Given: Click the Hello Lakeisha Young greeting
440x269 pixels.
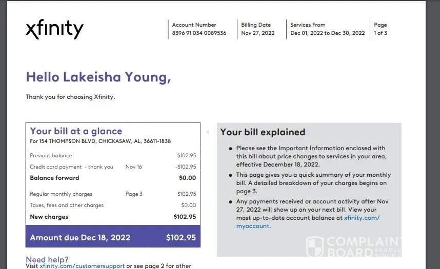Looking at the screenshot, I should [98, 77].
